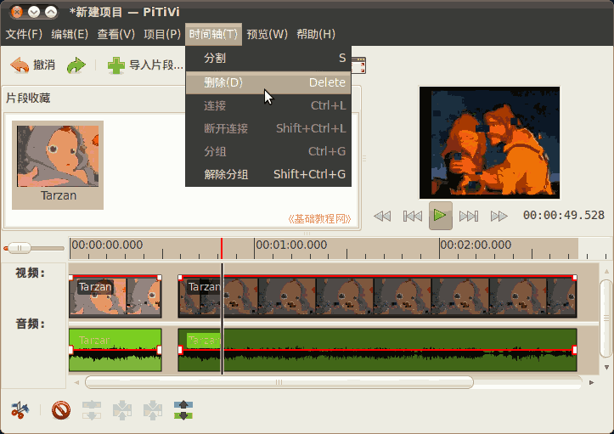The height and width of the screenshot is (434, 614).
Task: Open the 项目(P) menu
Action: (x=162, y=34)
